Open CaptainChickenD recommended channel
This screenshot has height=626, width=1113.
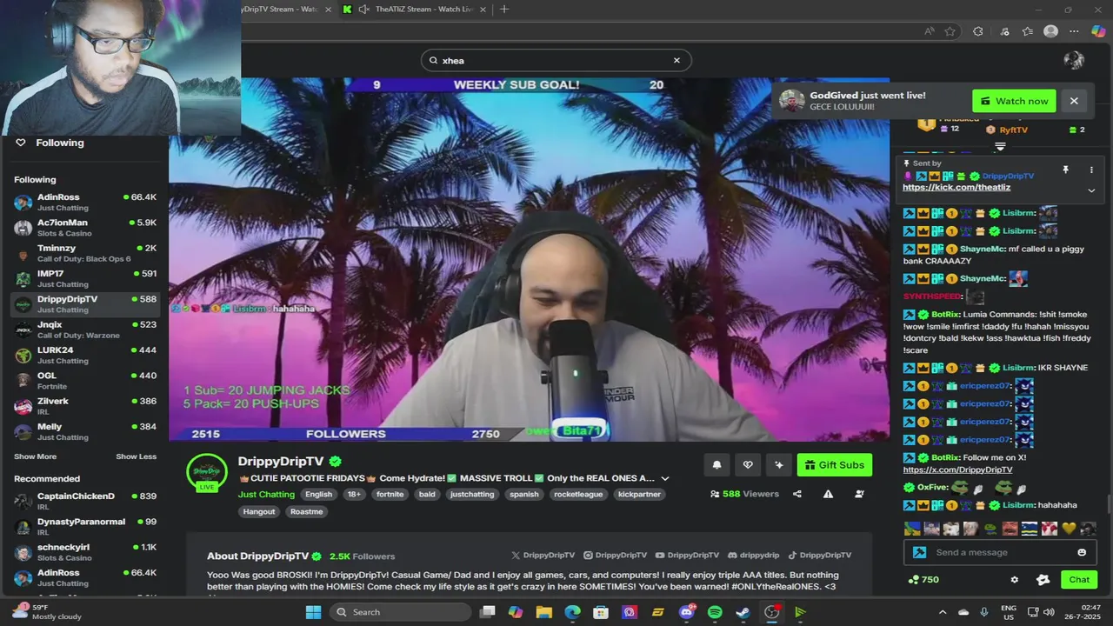[x=84, y=501]
